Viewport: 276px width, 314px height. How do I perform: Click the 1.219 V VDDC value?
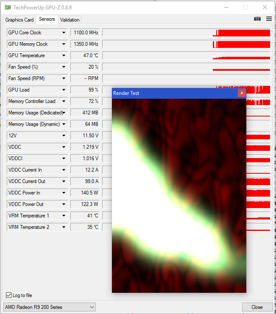coord(85,147)
